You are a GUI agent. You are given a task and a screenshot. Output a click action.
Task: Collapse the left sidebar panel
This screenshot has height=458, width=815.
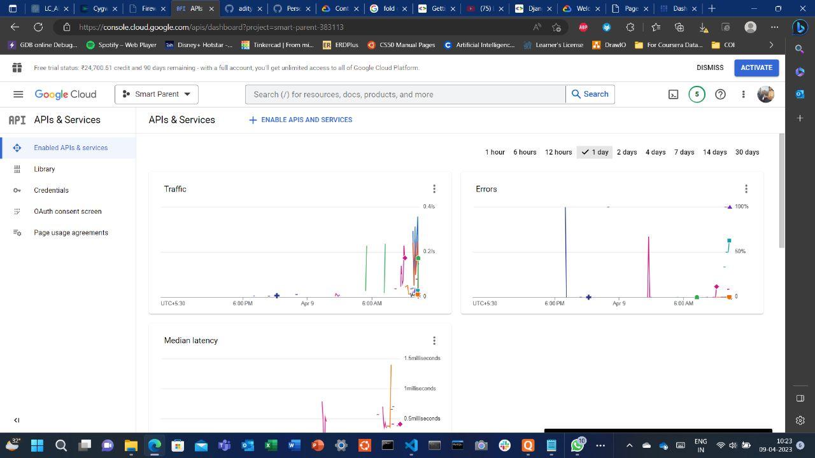17,420
